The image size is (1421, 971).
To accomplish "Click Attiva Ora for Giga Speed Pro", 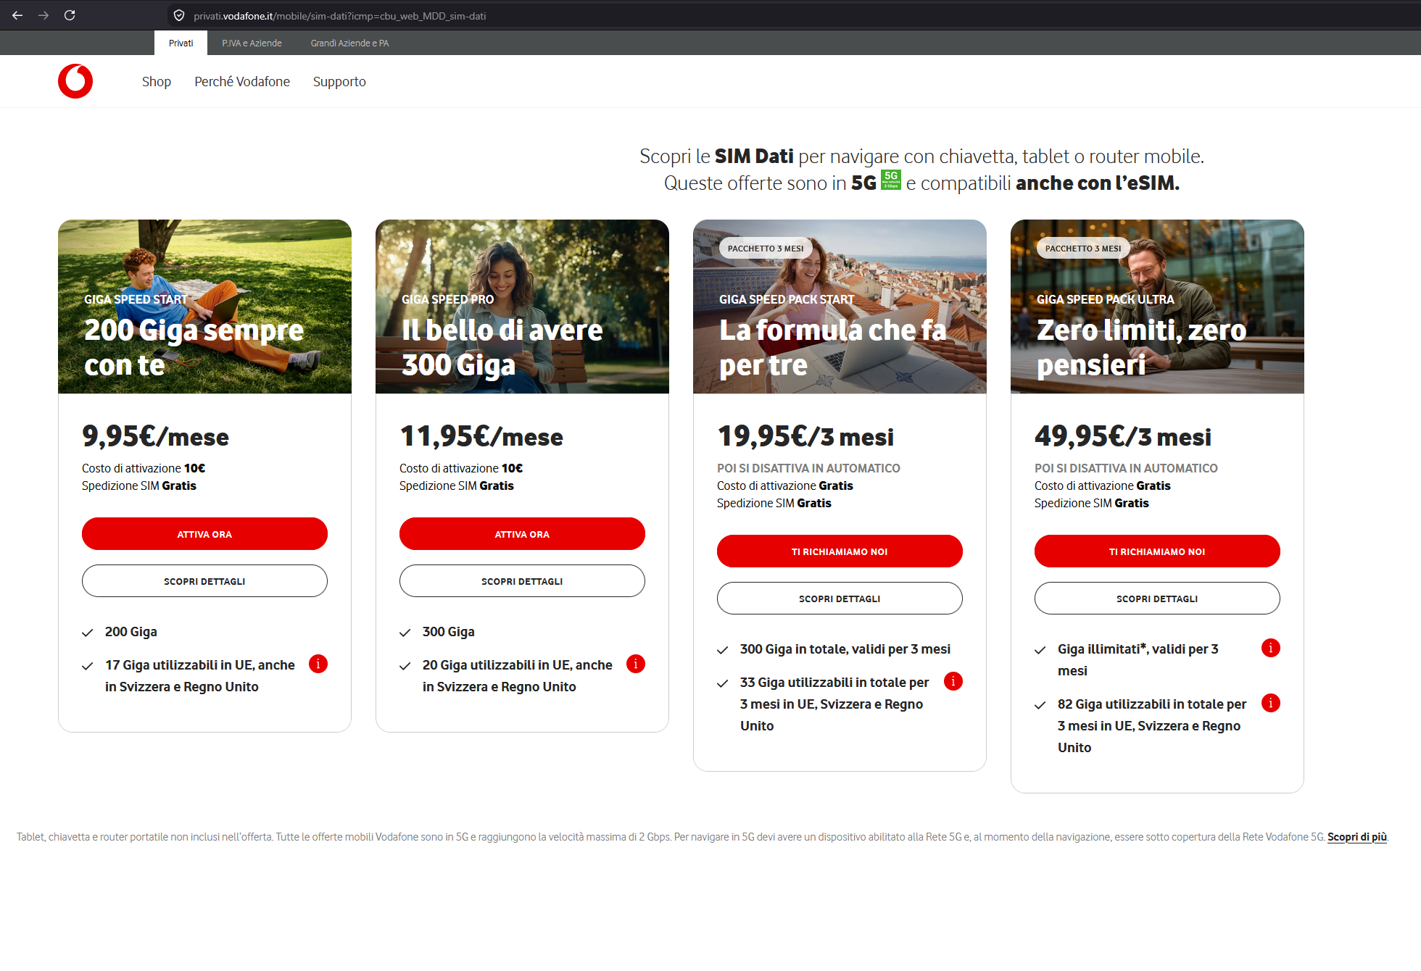I will [522, 534].
